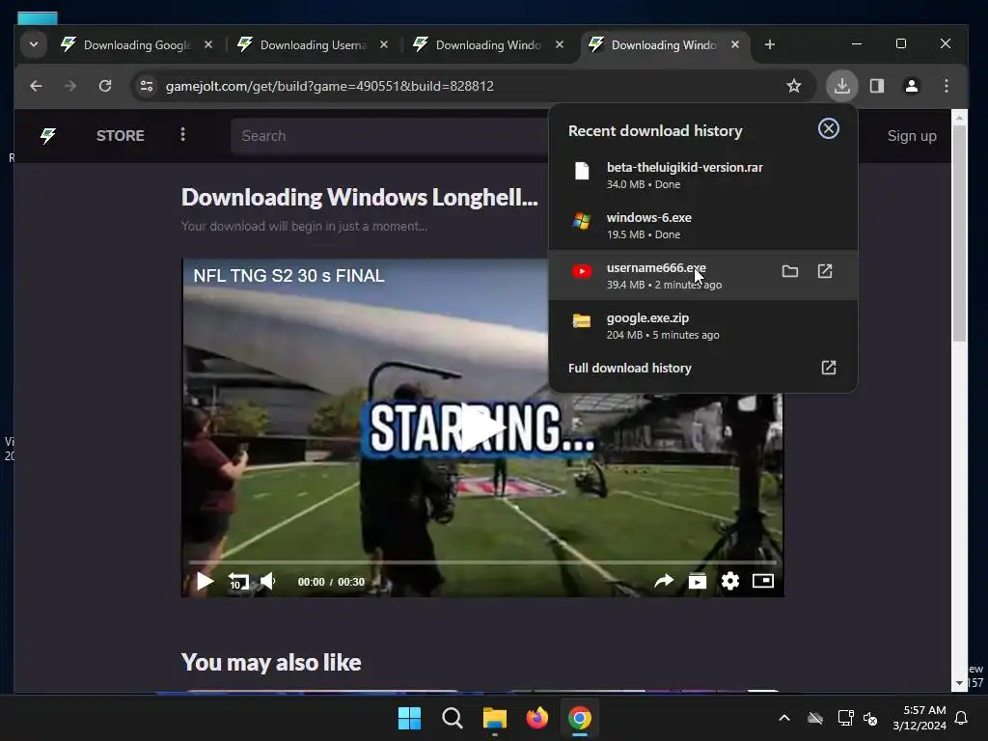Toggle video picture-in-picture mode

[763, 580]
